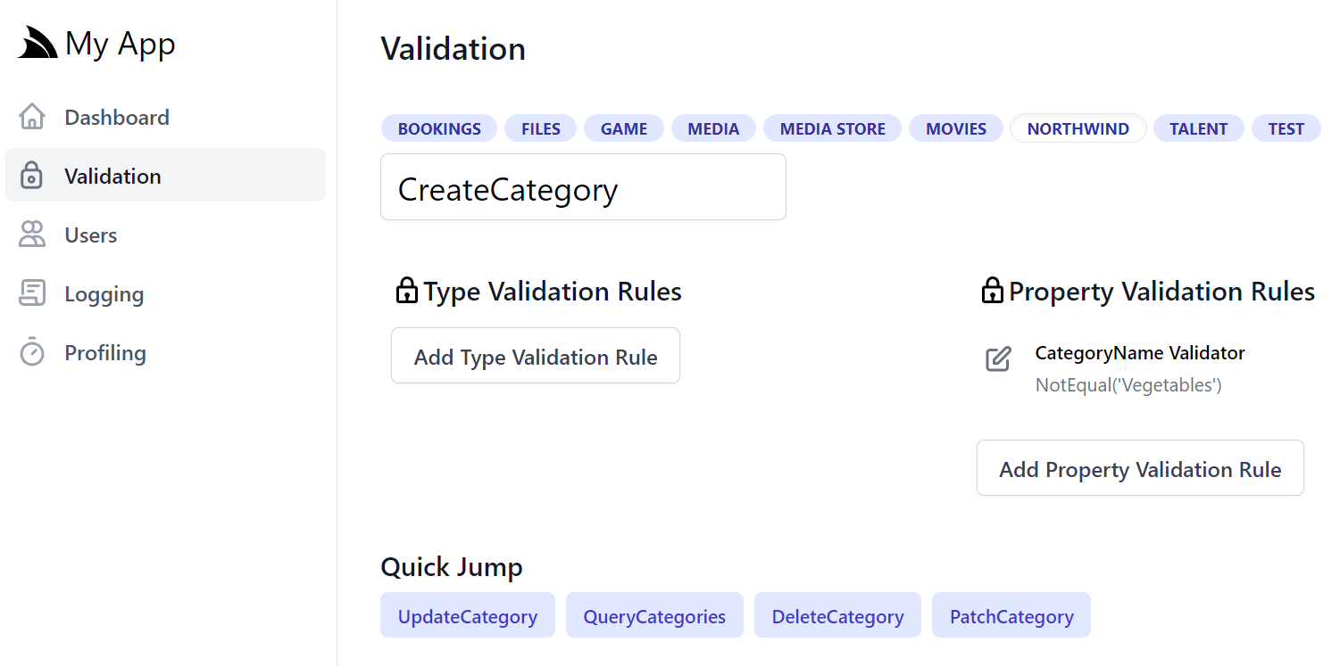Viewport: 1340px width, 667px height.
Task: Click lock icon beside Property Validation Rules
Action: click(x=992, y=291)
